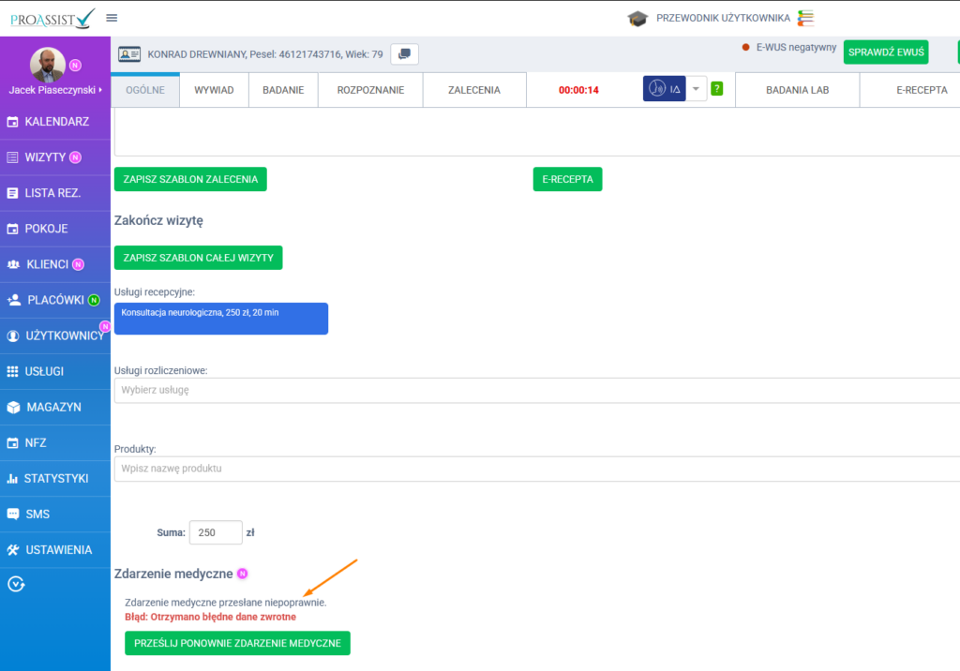Click the Suma amount field
The width and height of the screenshot is (960, 671).
pos(215,532)
